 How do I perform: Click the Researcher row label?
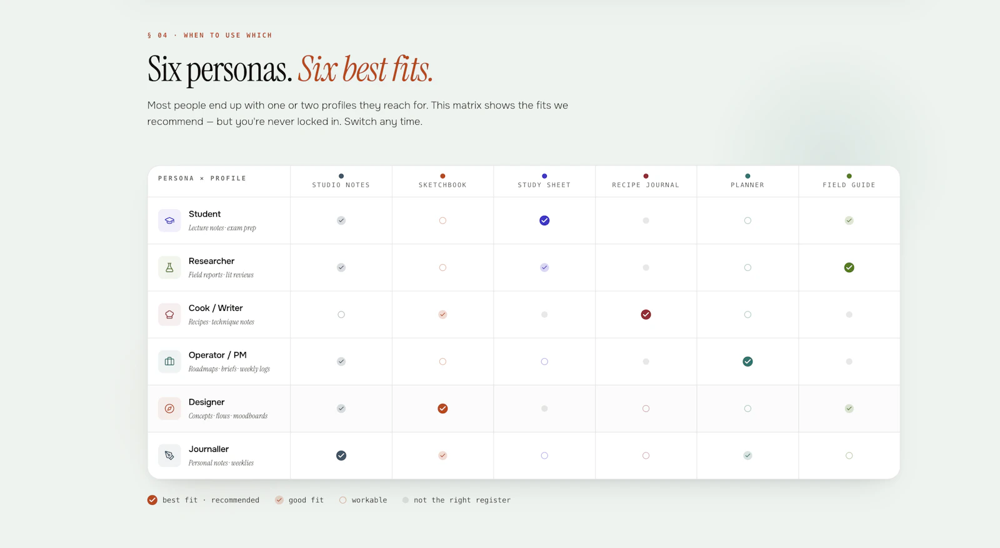point(211,261)
